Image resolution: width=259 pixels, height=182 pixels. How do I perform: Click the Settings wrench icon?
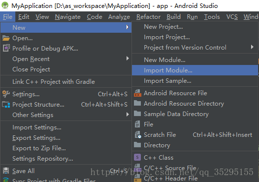(6, 94)
